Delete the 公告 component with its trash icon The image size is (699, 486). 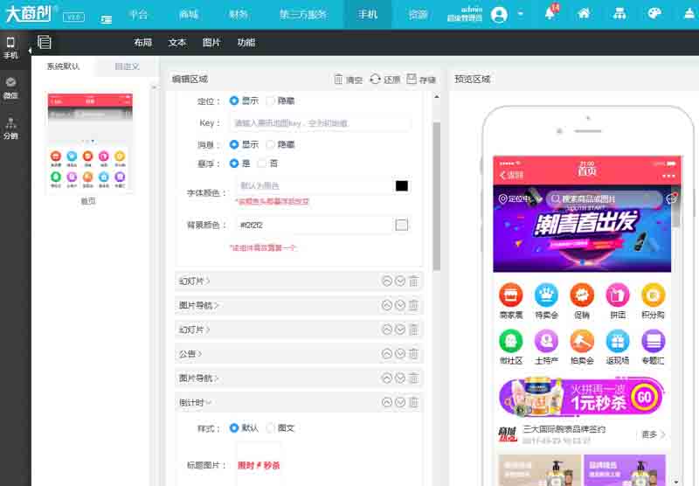click(414, 354)
